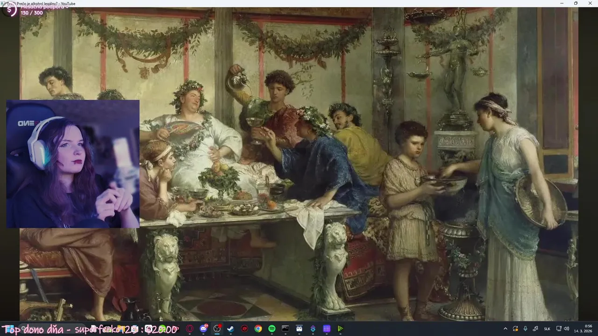Open Google Chrome from the taskbar
The width and height of the screenshot is (598, 336).
(x=258, y=329)
